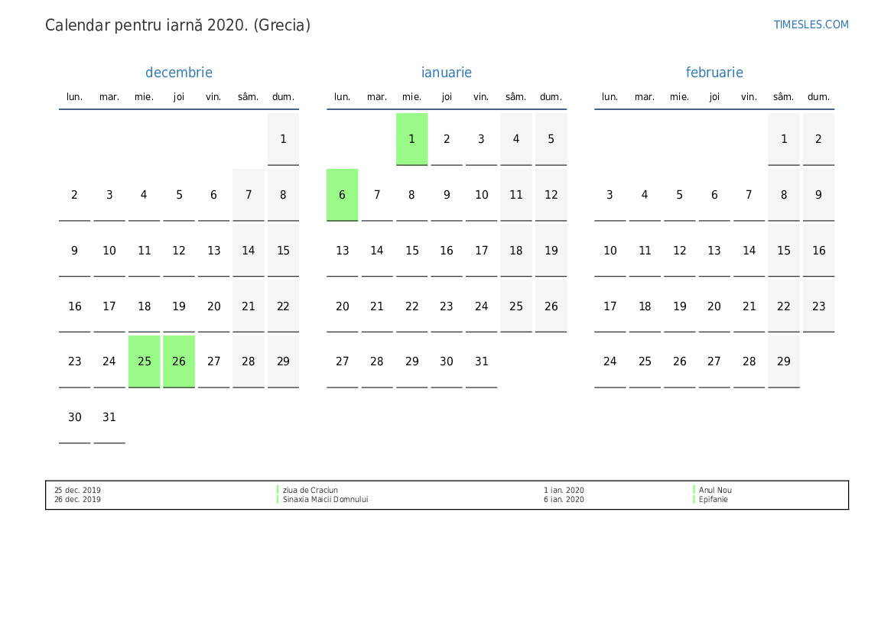Click green marker beside 'Epifanie'

coord(694,499)
